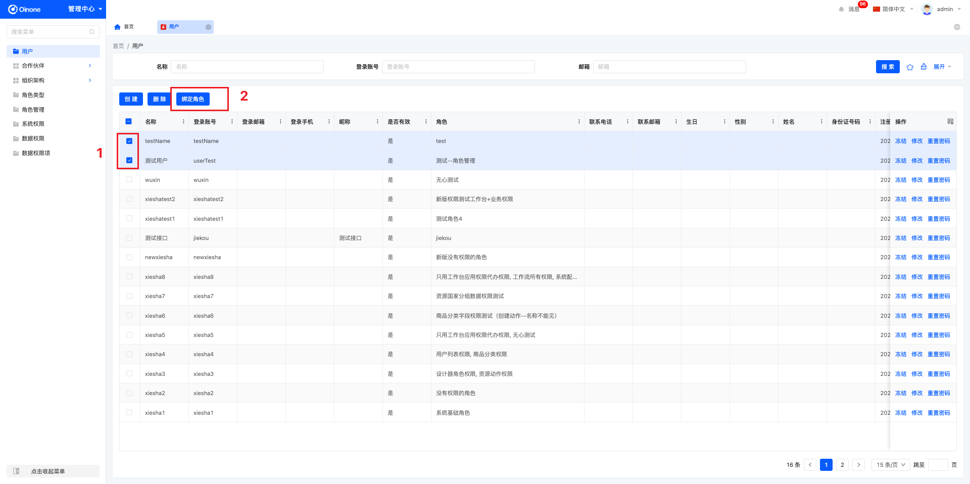
Task: Open table column settings icon
Action: pos(950,122)
